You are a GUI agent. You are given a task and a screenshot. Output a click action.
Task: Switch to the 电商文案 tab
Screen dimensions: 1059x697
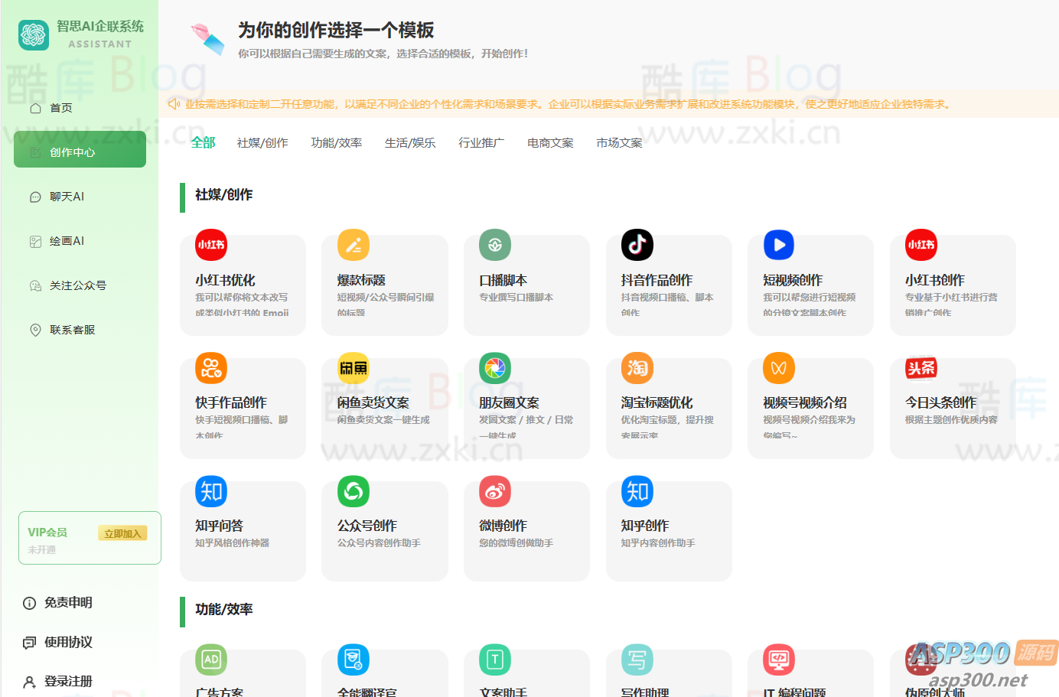[x=549, y=142]
